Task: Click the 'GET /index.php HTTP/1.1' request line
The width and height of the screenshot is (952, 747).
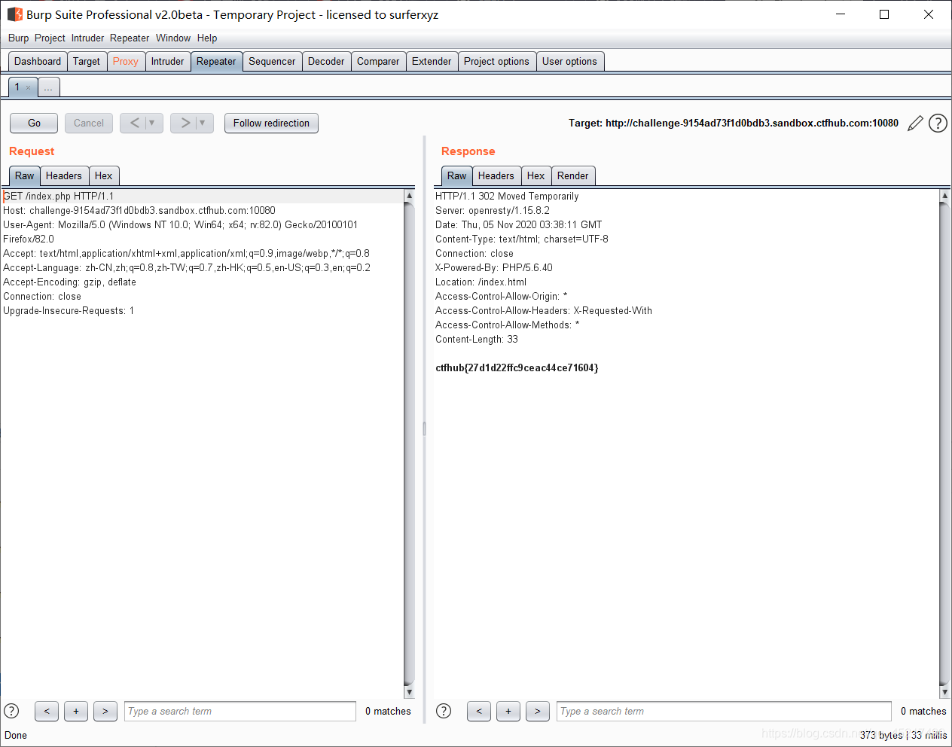Action: (59, 197)
